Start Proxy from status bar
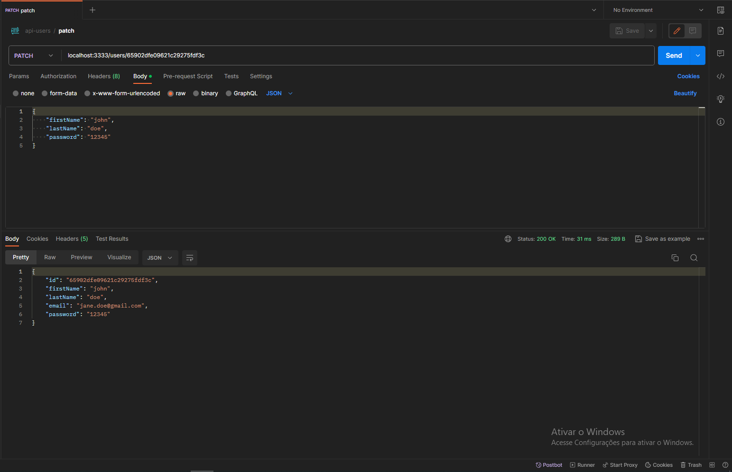732x472 pixels. [x=620, y=465]
